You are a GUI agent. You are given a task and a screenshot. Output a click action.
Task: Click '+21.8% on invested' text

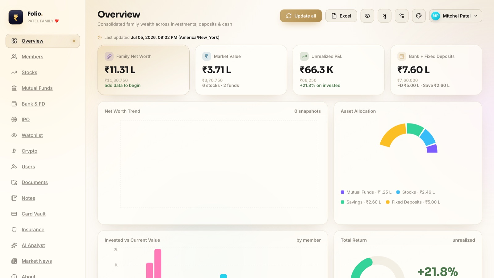[320, 86]
